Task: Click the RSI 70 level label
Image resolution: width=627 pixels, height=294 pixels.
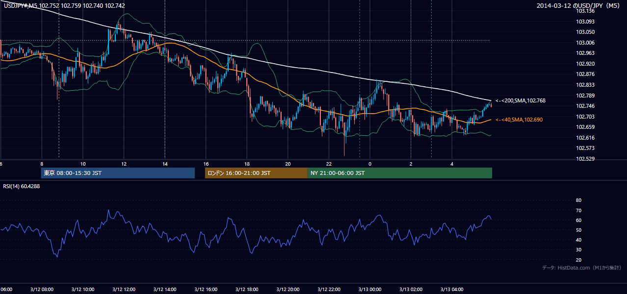Action: pos(578,210)
